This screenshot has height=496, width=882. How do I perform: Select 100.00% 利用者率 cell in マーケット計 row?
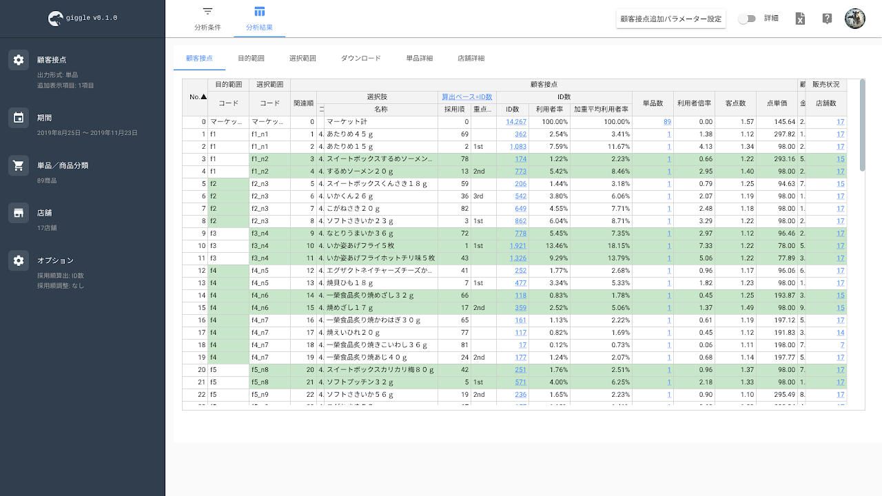click(550, 122)
